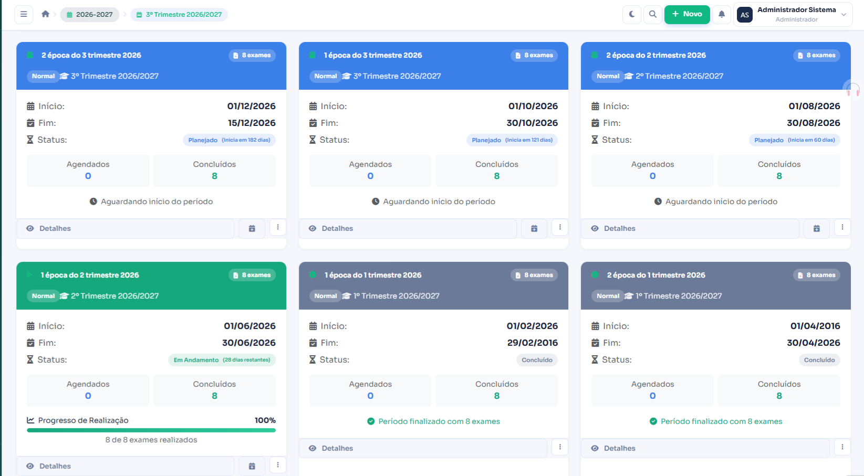
Task: Click play icon on 1 época do 2 trimestre header
Action: pos(30,275)
